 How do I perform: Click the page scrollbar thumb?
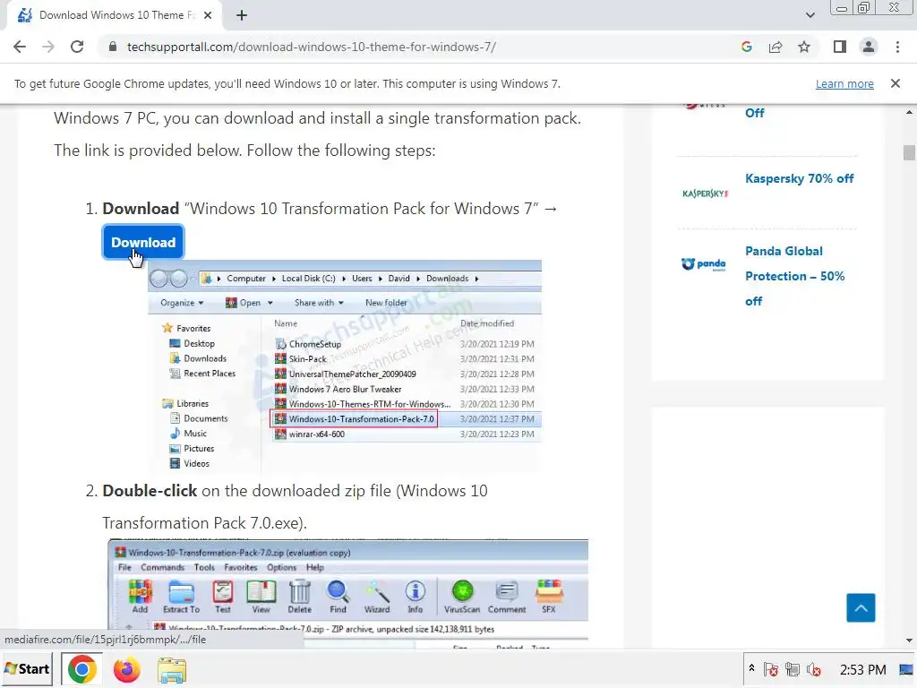(909, 152)
